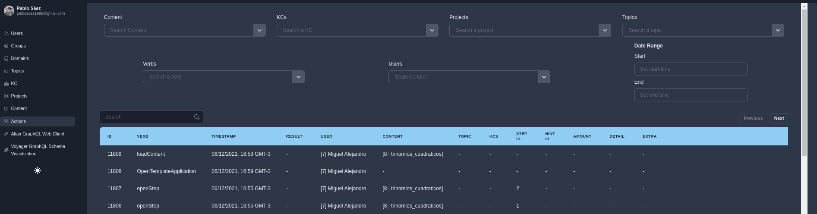Click the EXTRA column header

tap(650, 136)
